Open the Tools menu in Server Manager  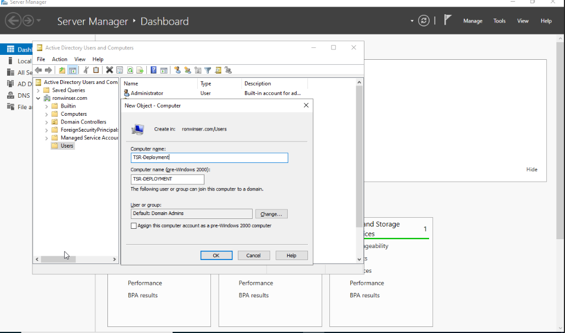coord(499,21)
